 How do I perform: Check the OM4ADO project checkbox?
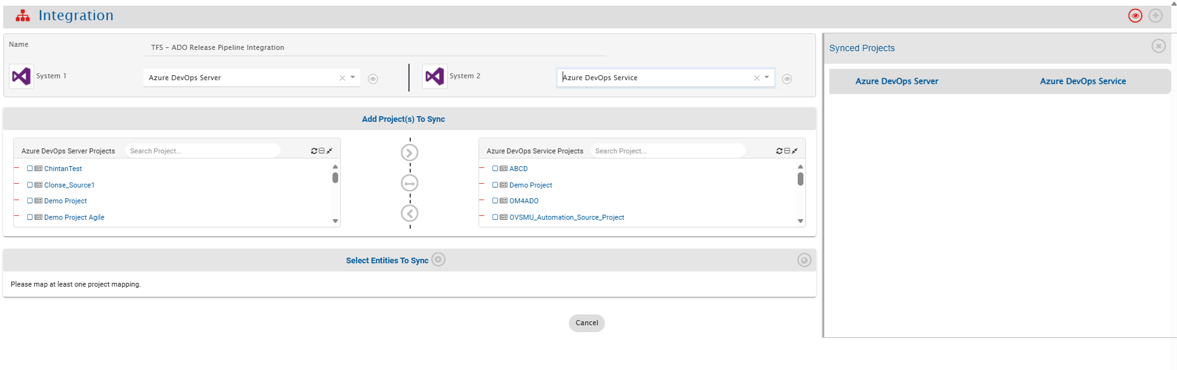[495, 201]
